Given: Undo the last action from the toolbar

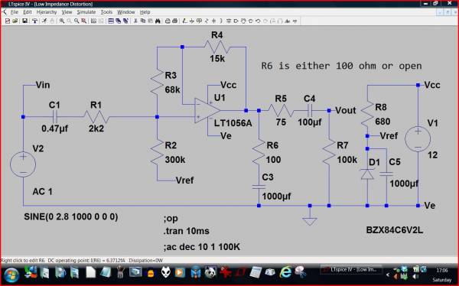Looking at the screenshot, I should point(258,21).
